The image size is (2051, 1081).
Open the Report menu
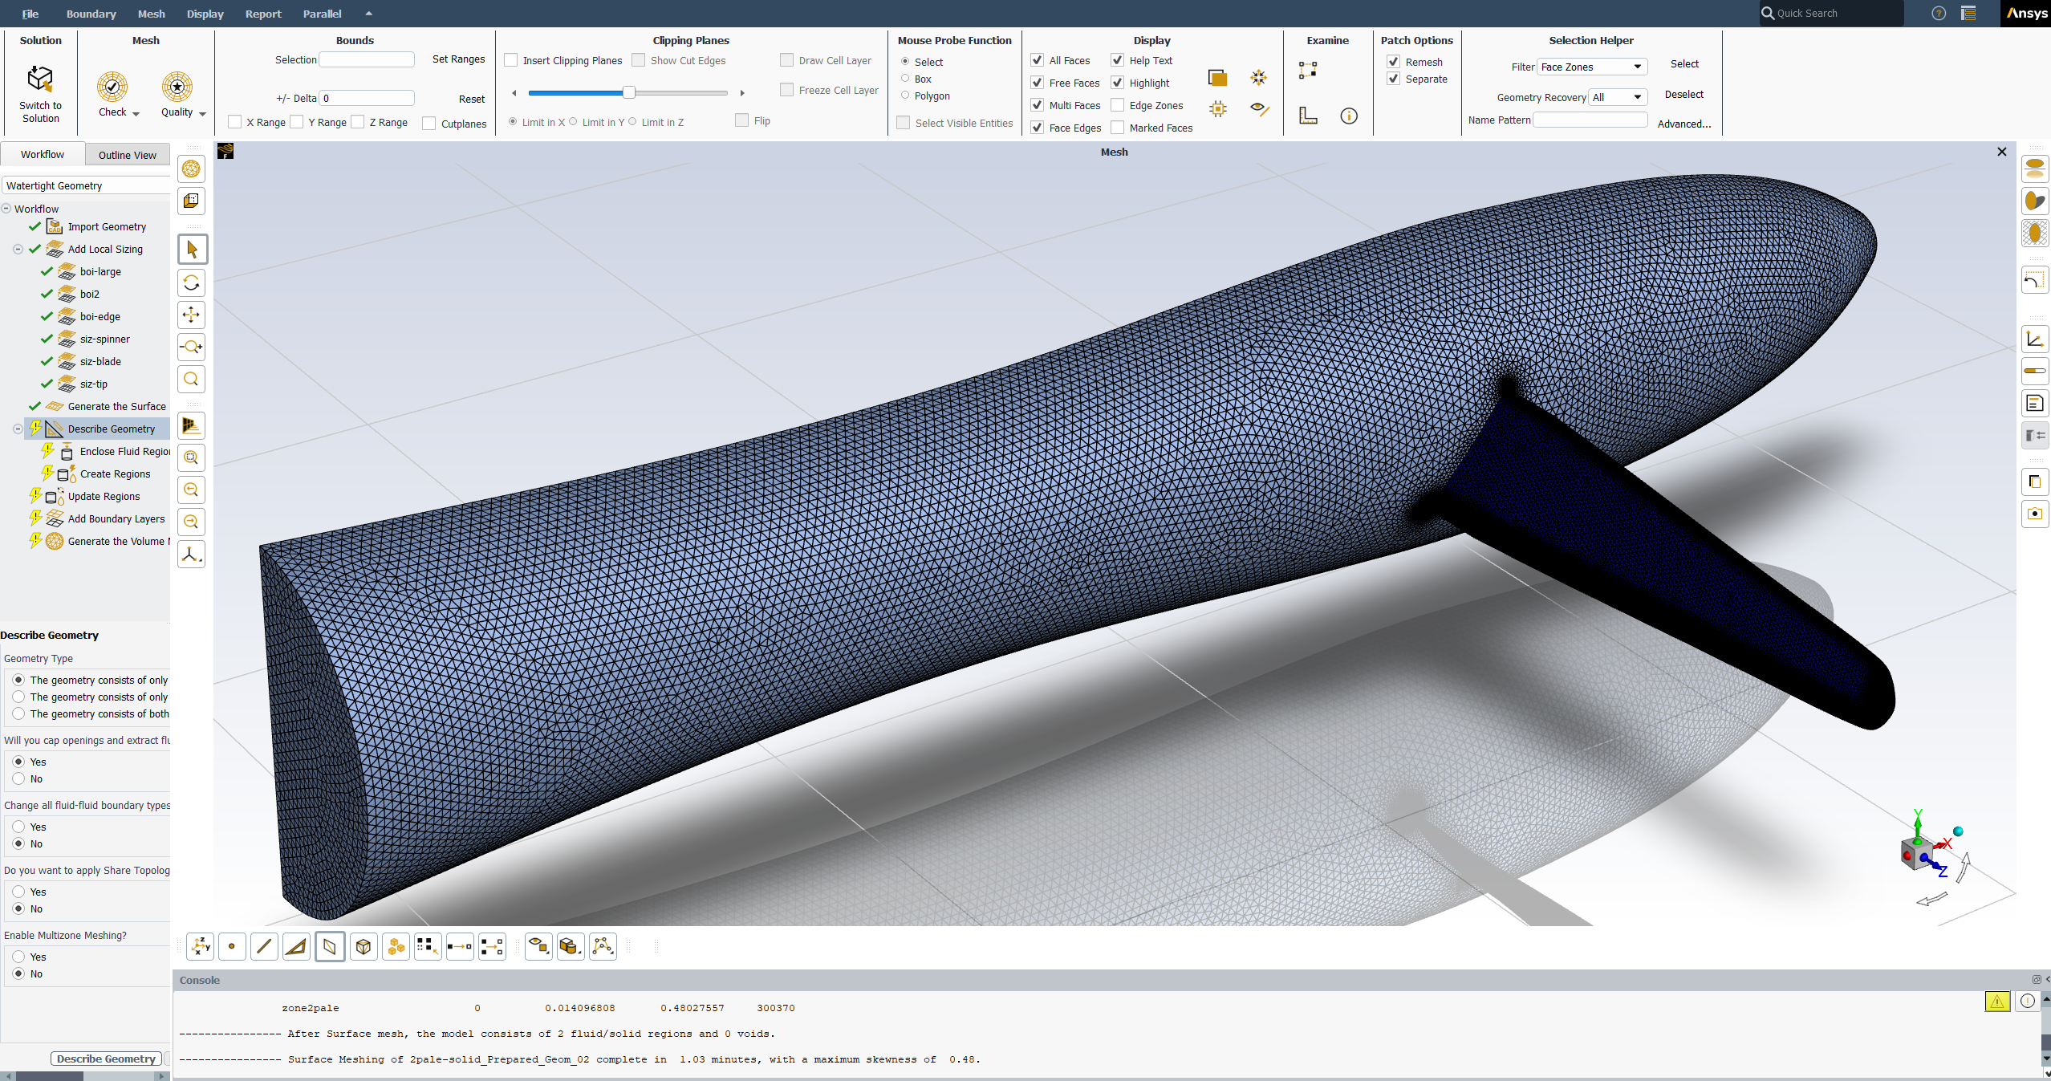coord(263,14)
